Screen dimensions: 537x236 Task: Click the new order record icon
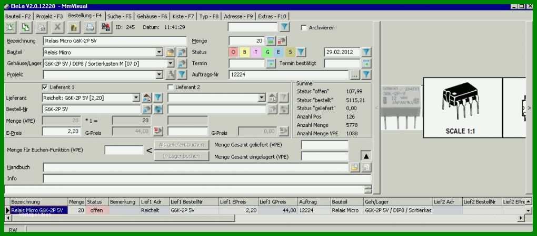point(10,27)
